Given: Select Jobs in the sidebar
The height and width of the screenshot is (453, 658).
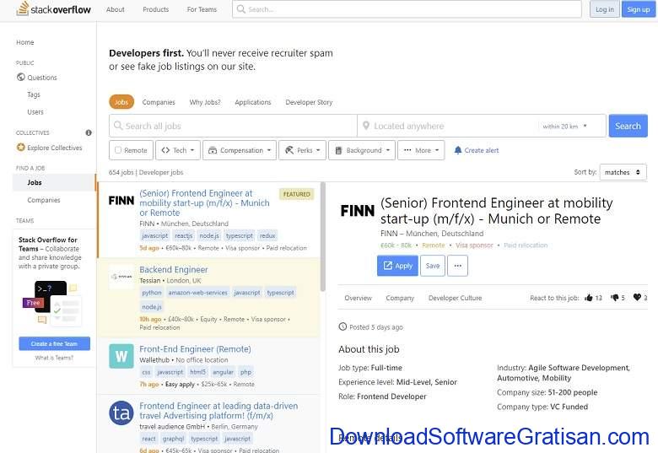Looking at the screenshot, I should coord(54,182).
